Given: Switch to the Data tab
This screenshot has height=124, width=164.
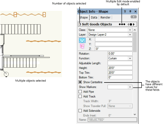Looking at the screenshot, I should 94,17.
